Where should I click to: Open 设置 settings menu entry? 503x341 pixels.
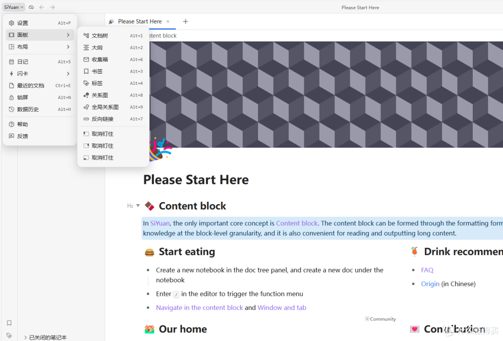pyautogui.click(x=40, y=23)
